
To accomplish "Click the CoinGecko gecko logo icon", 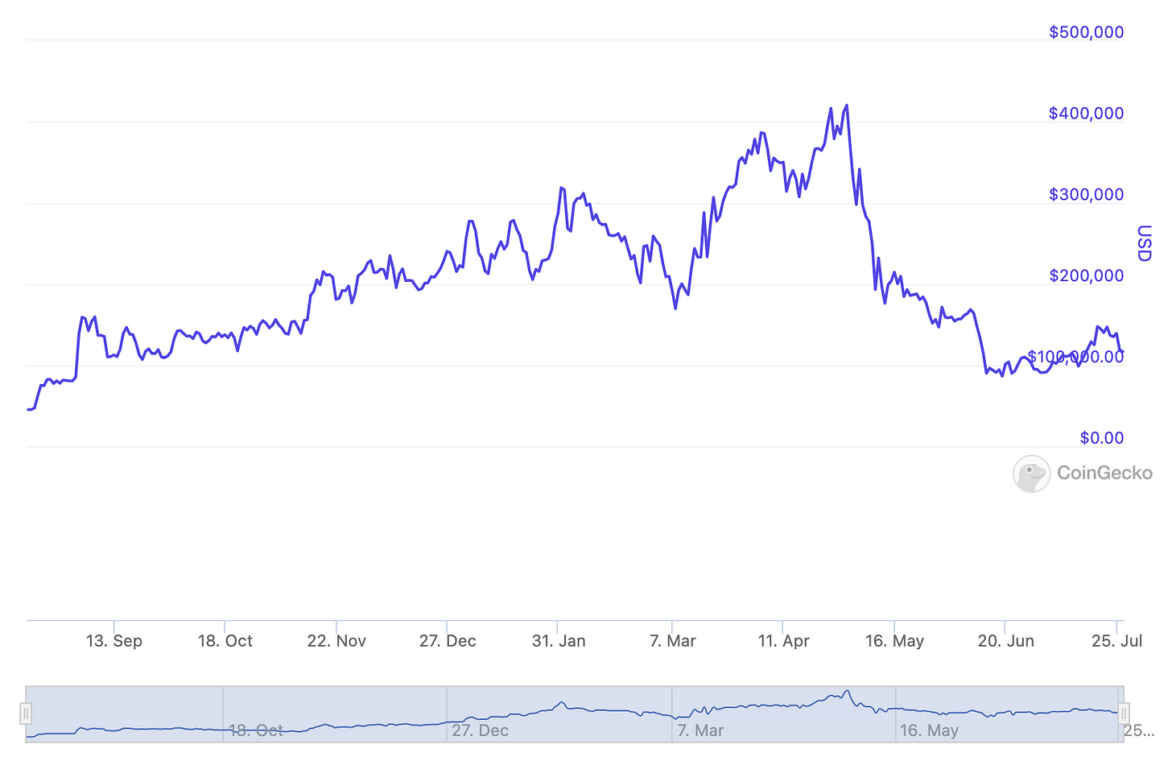I will point(1031,474).
